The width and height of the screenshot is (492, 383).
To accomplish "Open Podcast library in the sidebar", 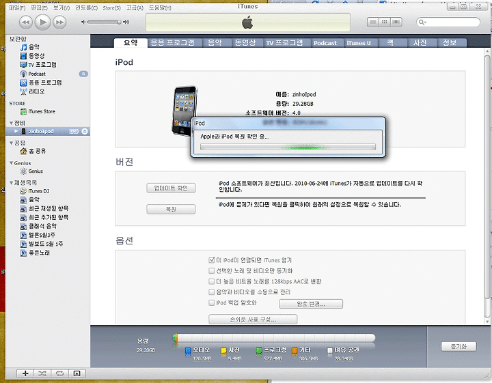I will 37,74.
